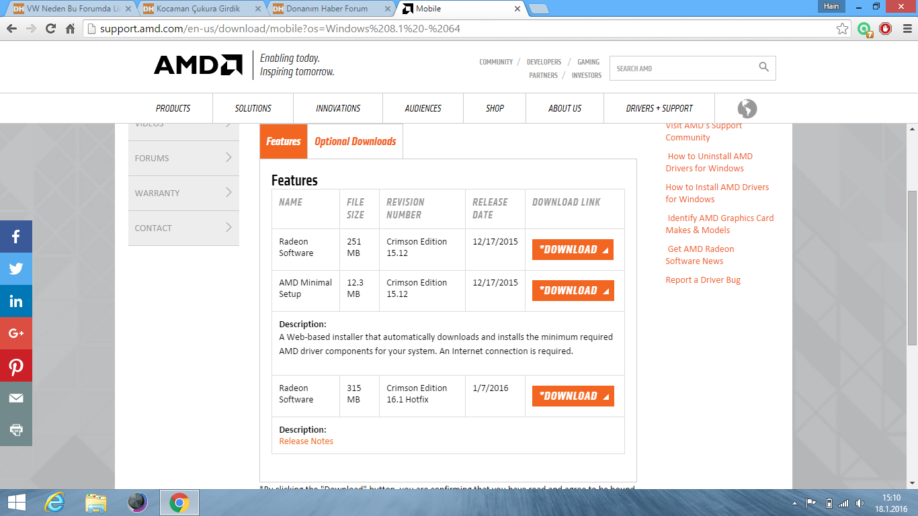
Task: Open the ABOUT US menu
Action: pos(565,108)
